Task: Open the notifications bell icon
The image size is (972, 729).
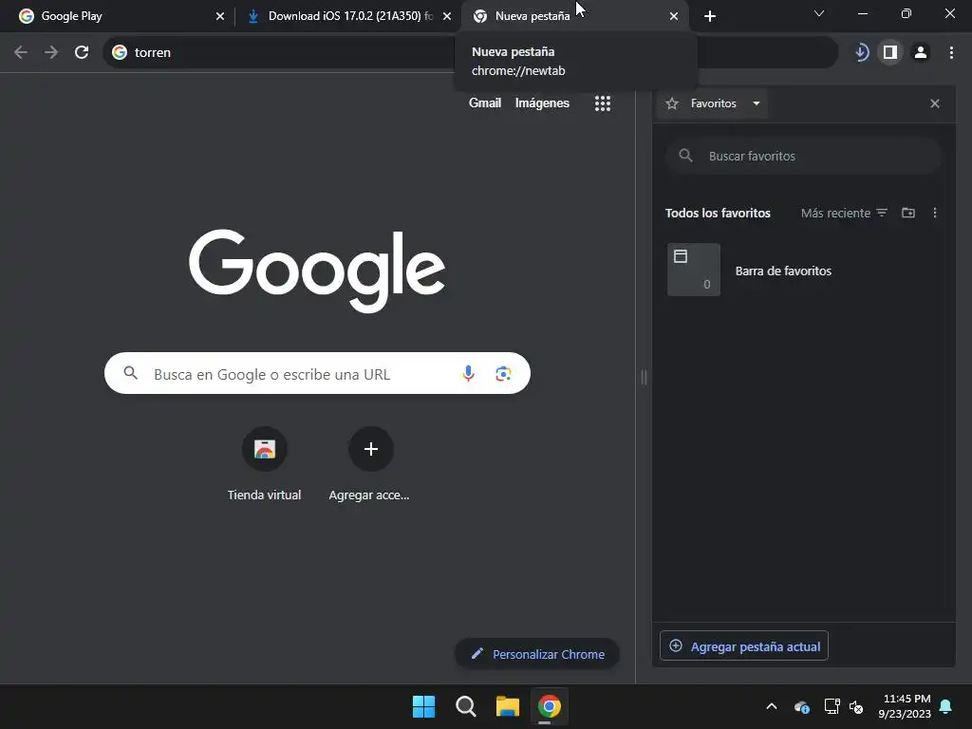Action: 946,706
